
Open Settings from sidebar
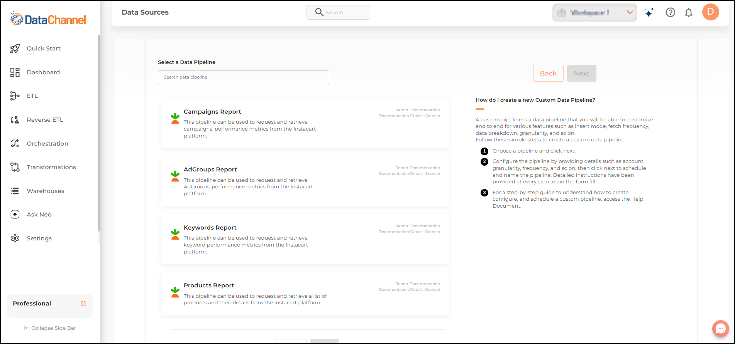tap(39, 238)
